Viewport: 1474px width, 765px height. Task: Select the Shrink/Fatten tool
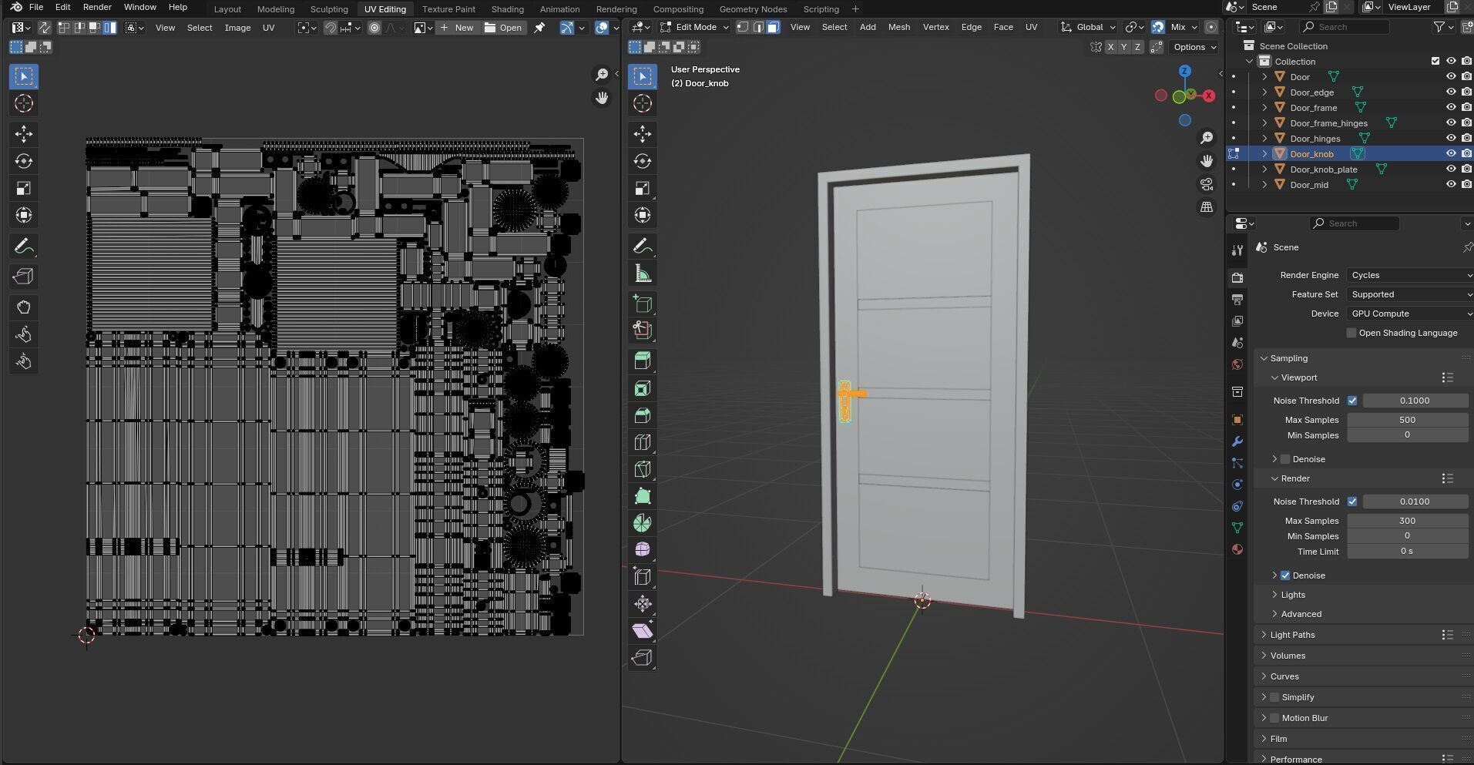(643, 603)
